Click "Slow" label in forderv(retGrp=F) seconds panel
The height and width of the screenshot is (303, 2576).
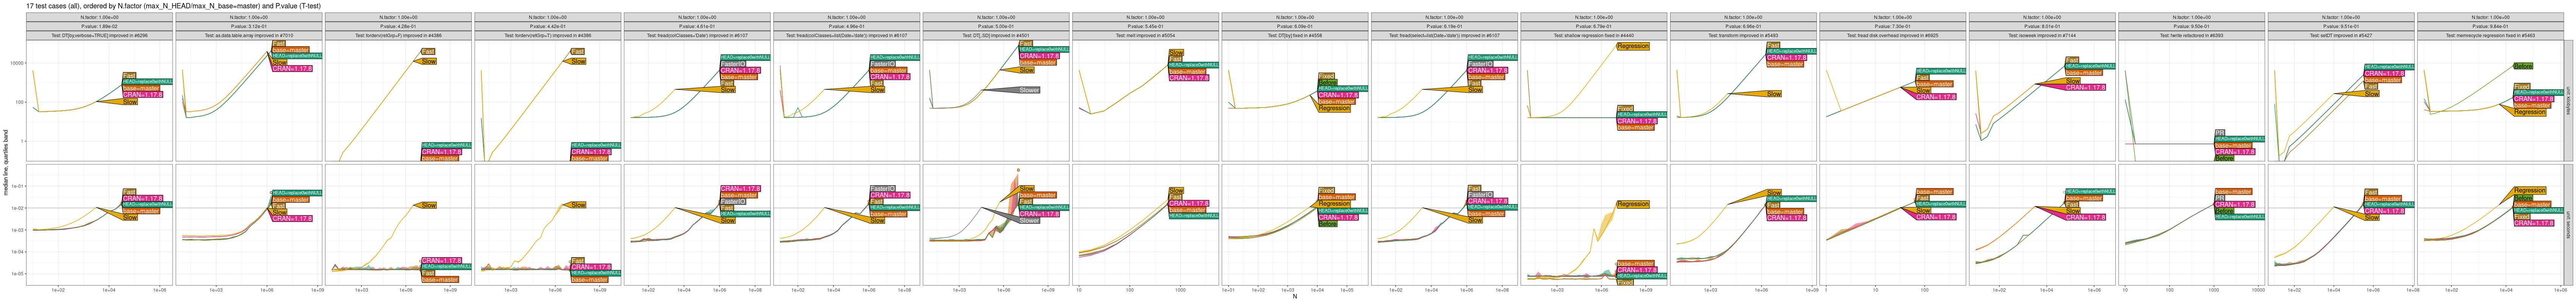pyautogui.click(x=429, y=205)
